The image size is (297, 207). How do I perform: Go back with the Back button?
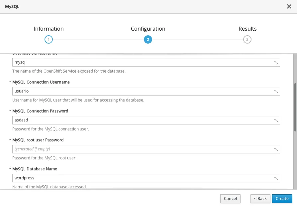pyautogui.click(x=260, y=199)
